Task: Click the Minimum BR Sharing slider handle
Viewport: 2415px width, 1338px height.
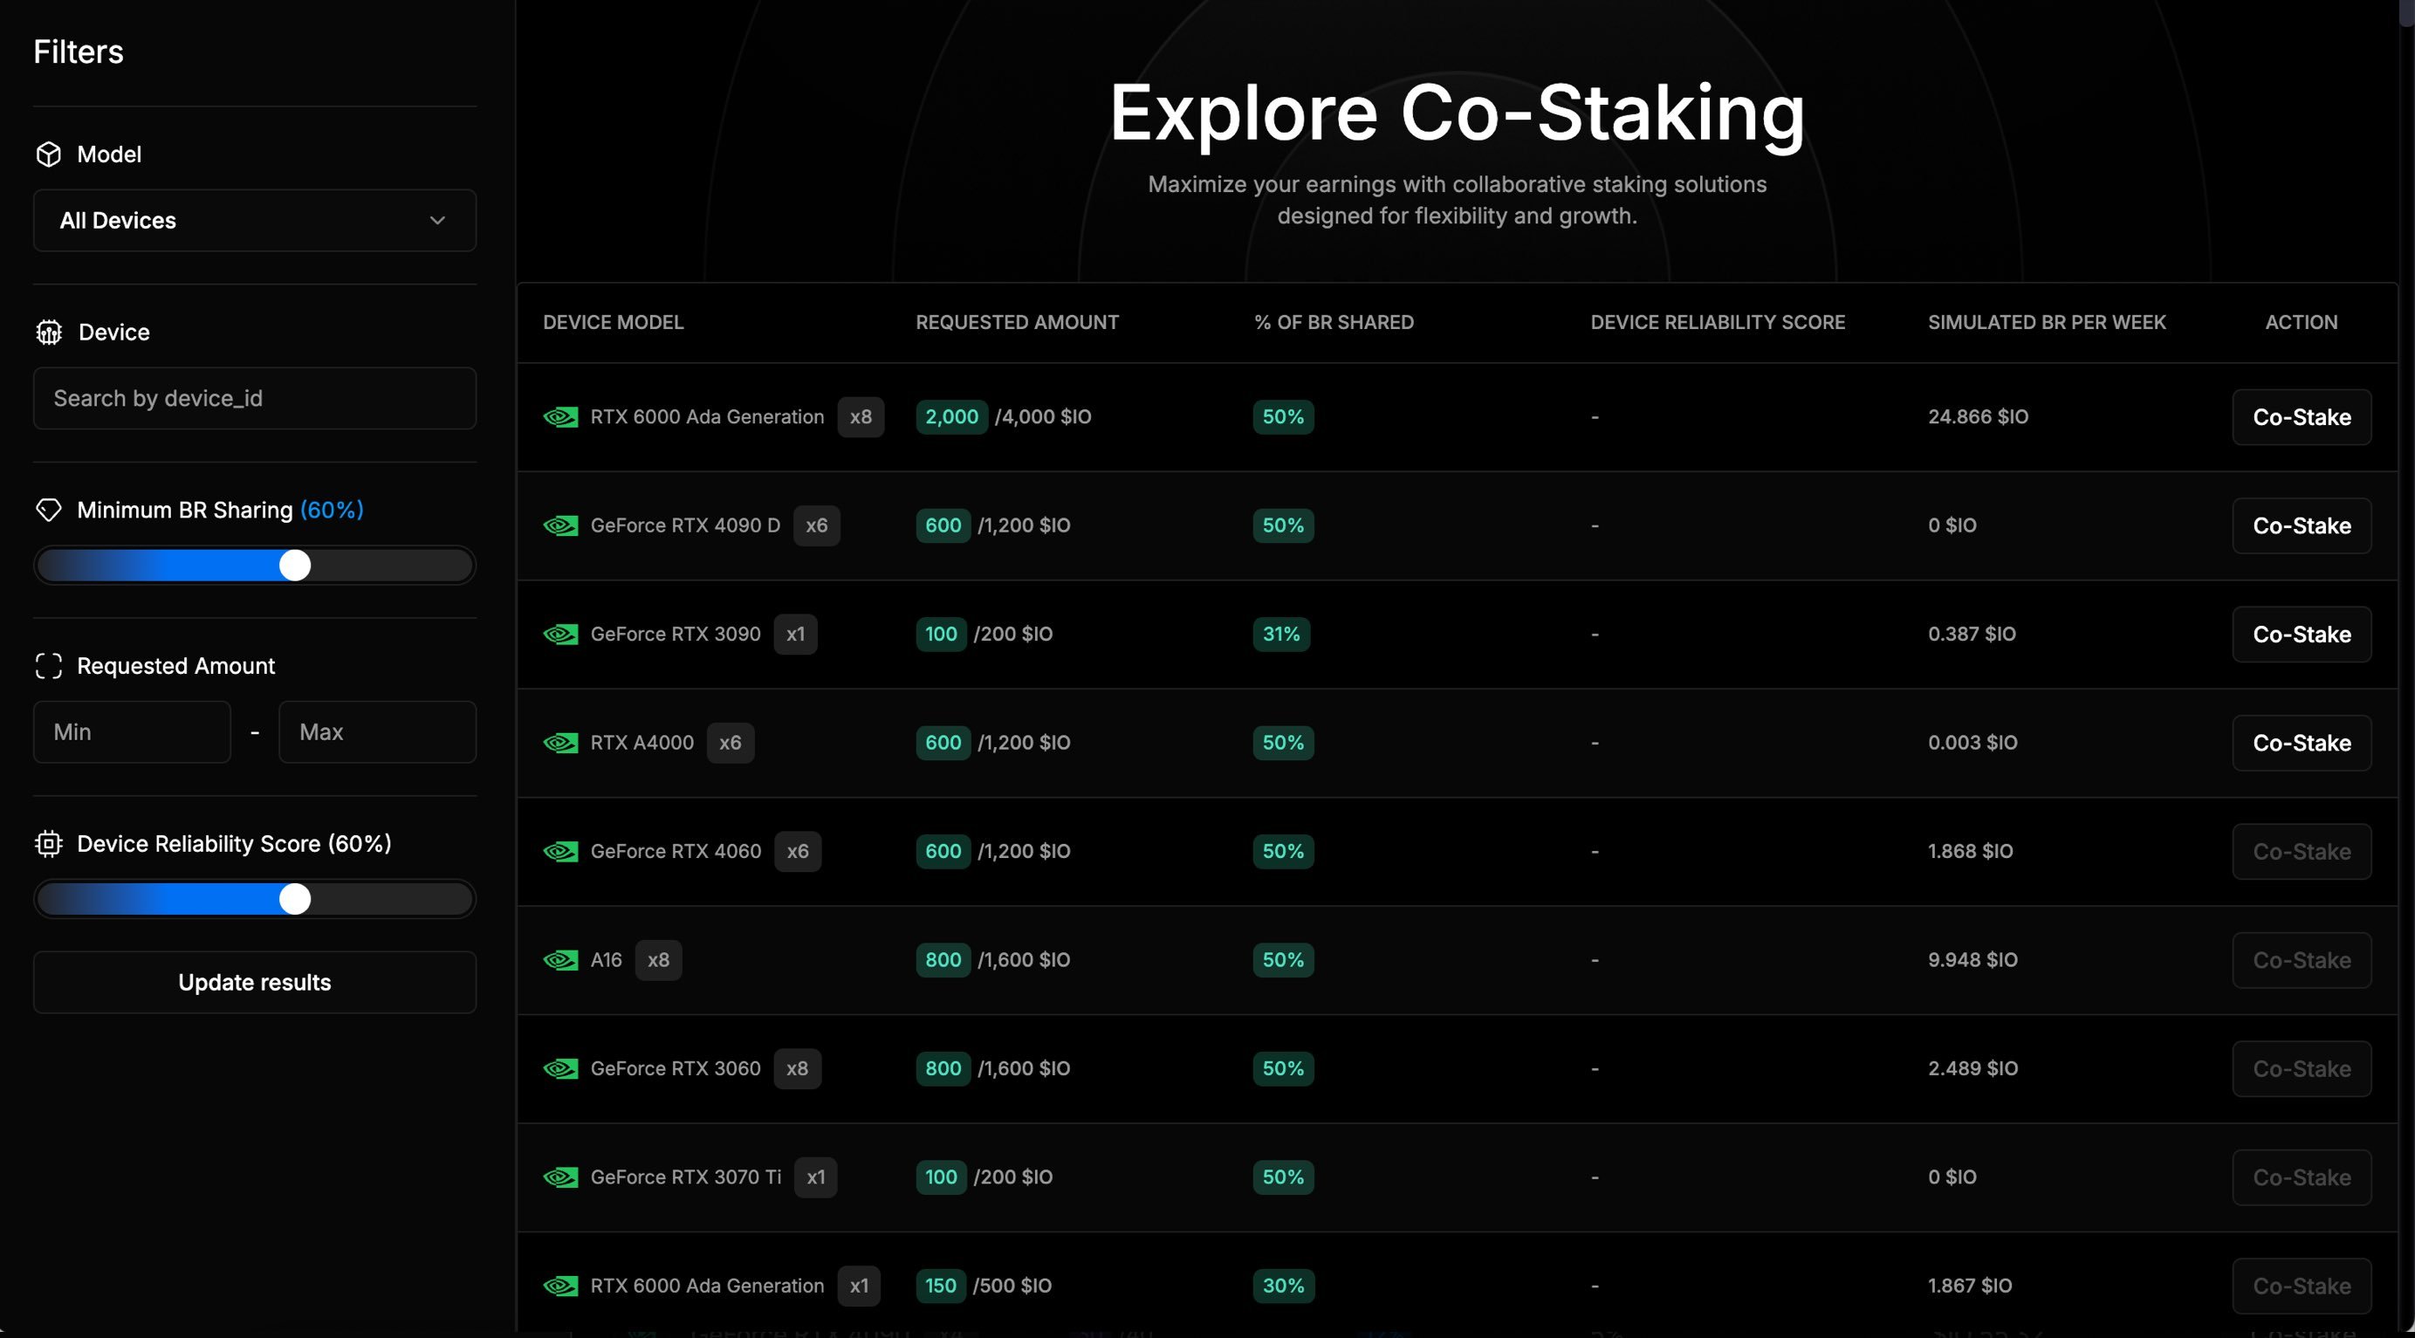Action: 295,566
